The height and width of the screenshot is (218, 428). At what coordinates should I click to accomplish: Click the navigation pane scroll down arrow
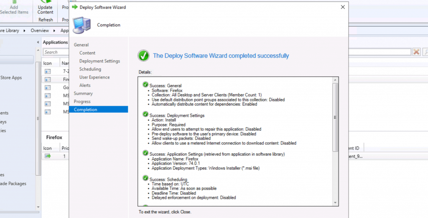38,207
